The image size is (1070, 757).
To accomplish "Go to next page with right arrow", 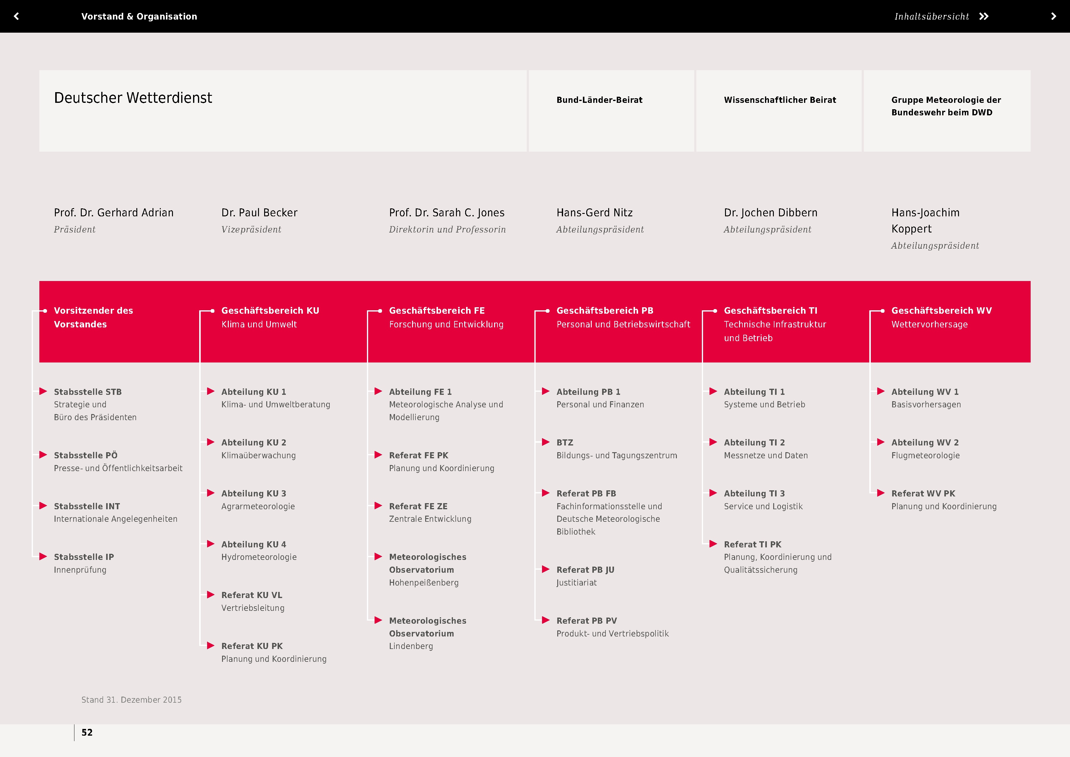I will (x=1053, y=16).
